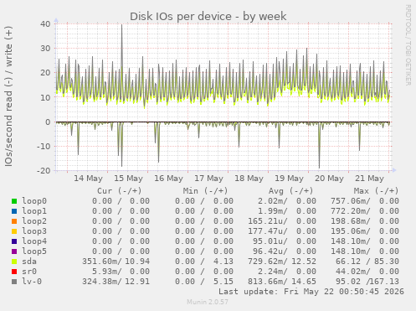Select the 'loop3' device label

(x=34, y=231)
